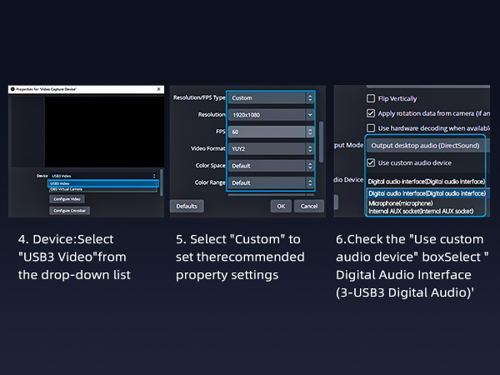Close the Video Capture Device properties window
The height and width of the screenshot is (375, 500).
[158, 88]
